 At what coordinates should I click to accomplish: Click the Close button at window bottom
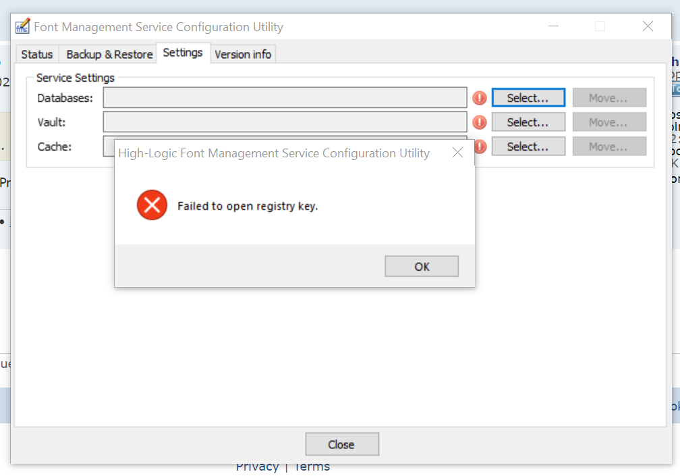[x=342, y=444]
